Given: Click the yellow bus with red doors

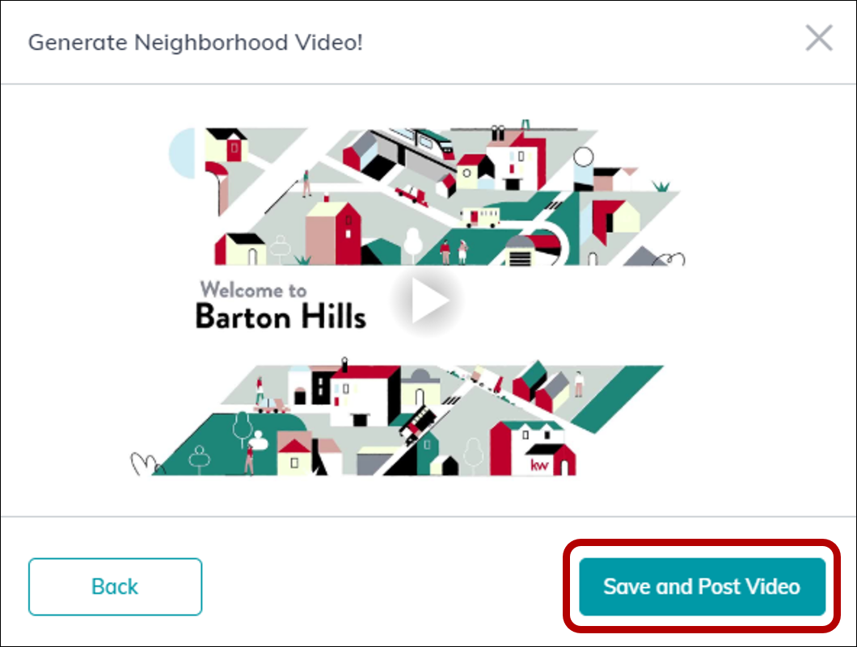Looking at the screenshot, I should (480, 216).
